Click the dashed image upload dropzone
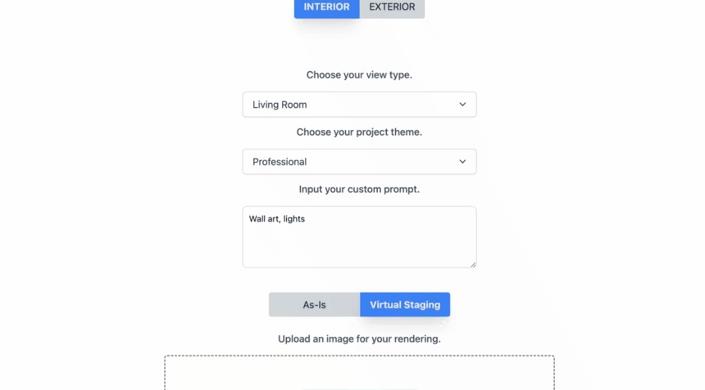 click(x=359, y=373)
